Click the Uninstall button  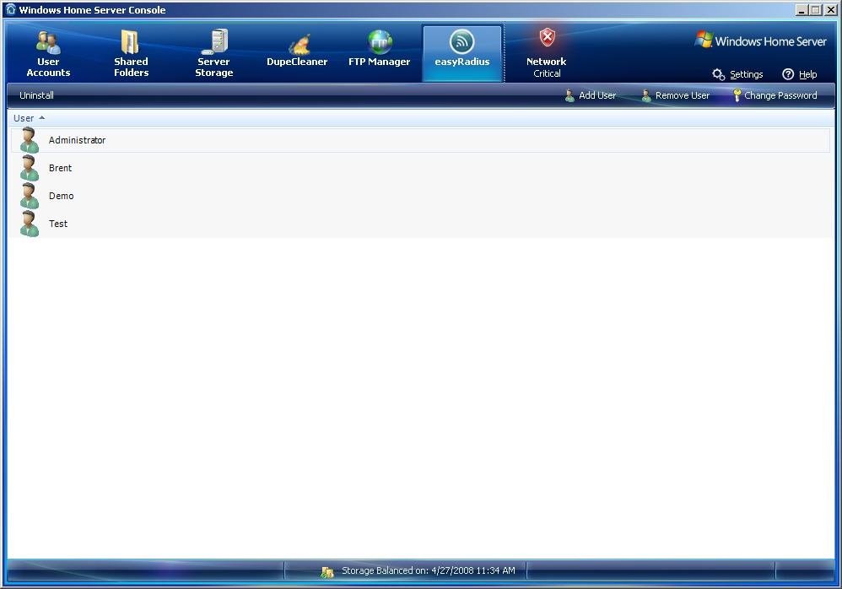point(36,95)
